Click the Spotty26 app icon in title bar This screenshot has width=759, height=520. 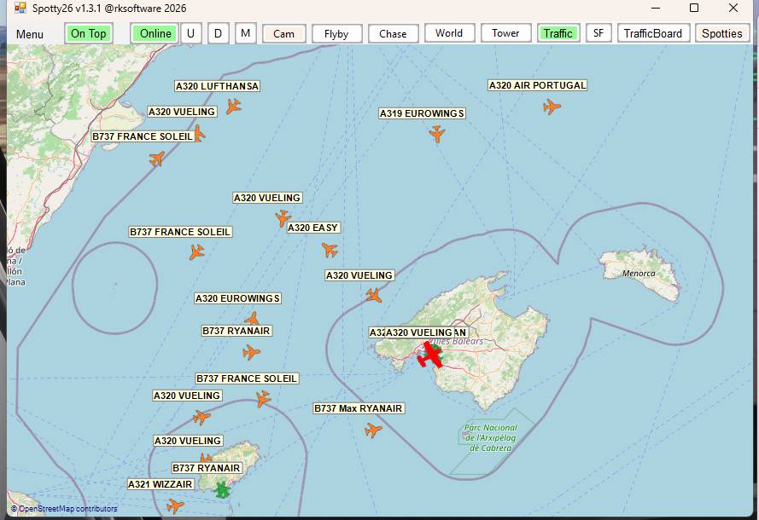click(x=20, y=9)
